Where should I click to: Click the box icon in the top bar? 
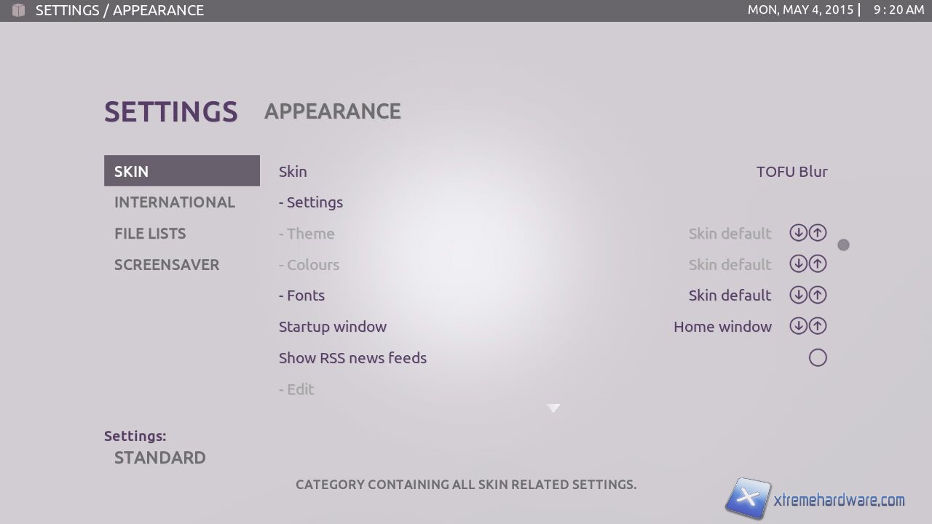(18, 10)
